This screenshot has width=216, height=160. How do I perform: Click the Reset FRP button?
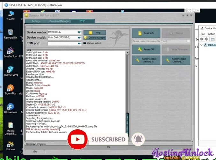(x=146, y=49)
